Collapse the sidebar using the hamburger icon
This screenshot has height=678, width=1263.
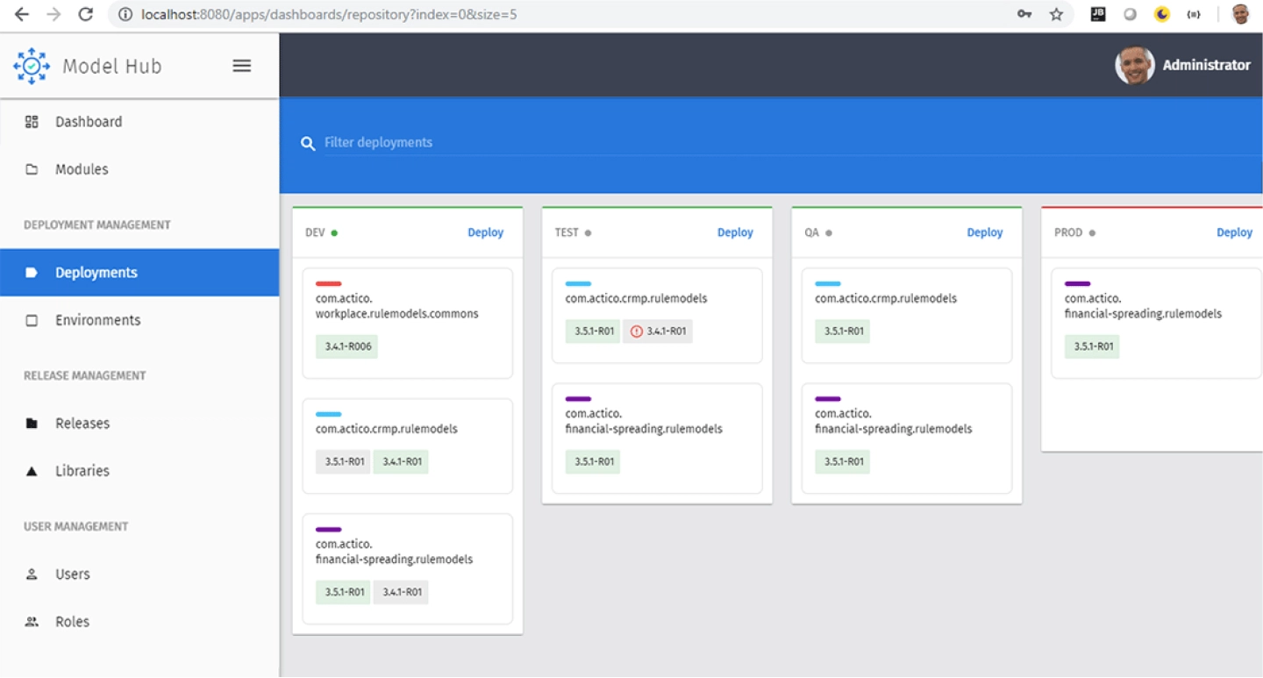[241, 65]
